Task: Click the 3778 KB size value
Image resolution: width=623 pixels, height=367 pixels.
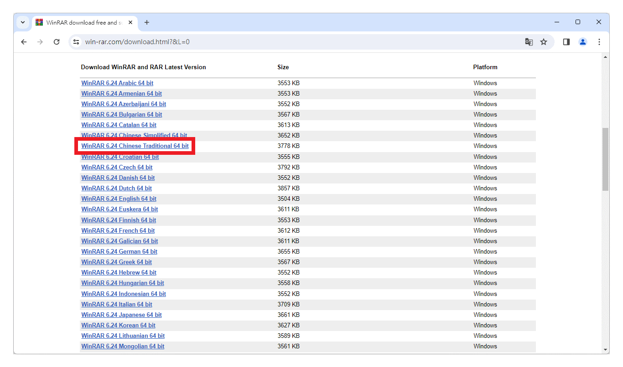Action: (288, 146)
